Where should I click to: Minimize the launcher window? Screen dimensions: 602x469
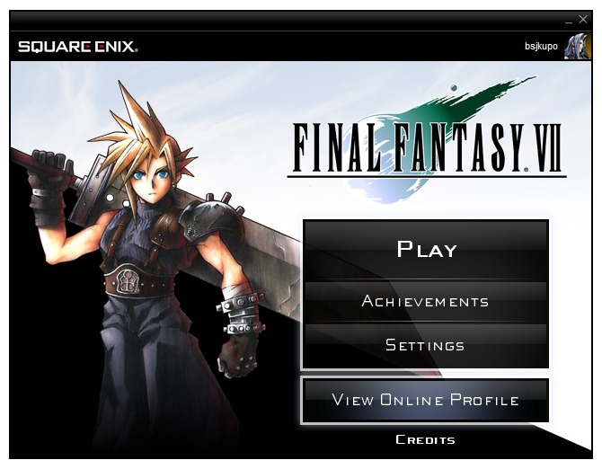click(569, 21)
